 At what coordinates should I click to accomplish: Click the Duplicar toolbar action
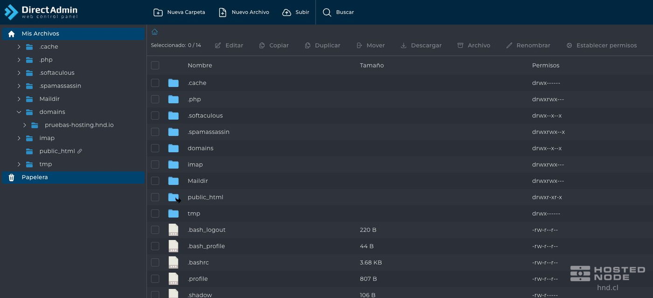click(x=322, y=45)
